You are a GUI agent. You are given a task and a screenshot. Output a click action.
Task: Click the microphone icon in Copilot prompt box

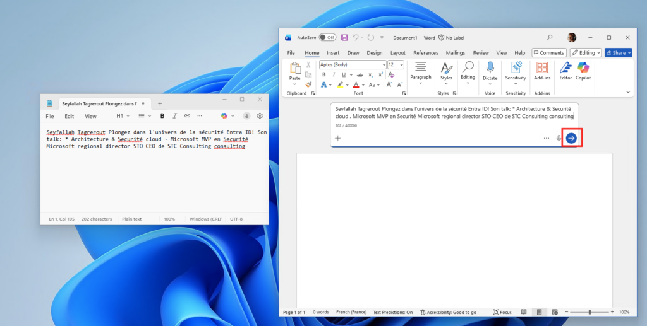559,138
